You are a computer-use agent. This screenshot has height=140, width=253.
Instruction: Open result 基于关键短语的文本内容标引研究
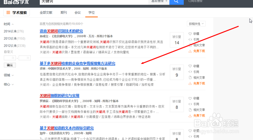(67, 128)
